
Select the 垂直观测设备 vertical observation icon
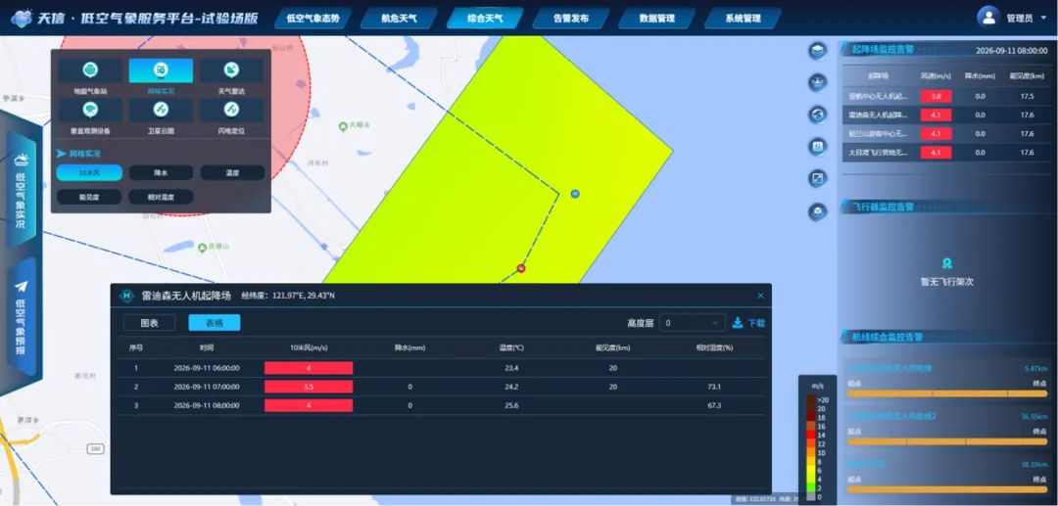[x=90, y=110]
